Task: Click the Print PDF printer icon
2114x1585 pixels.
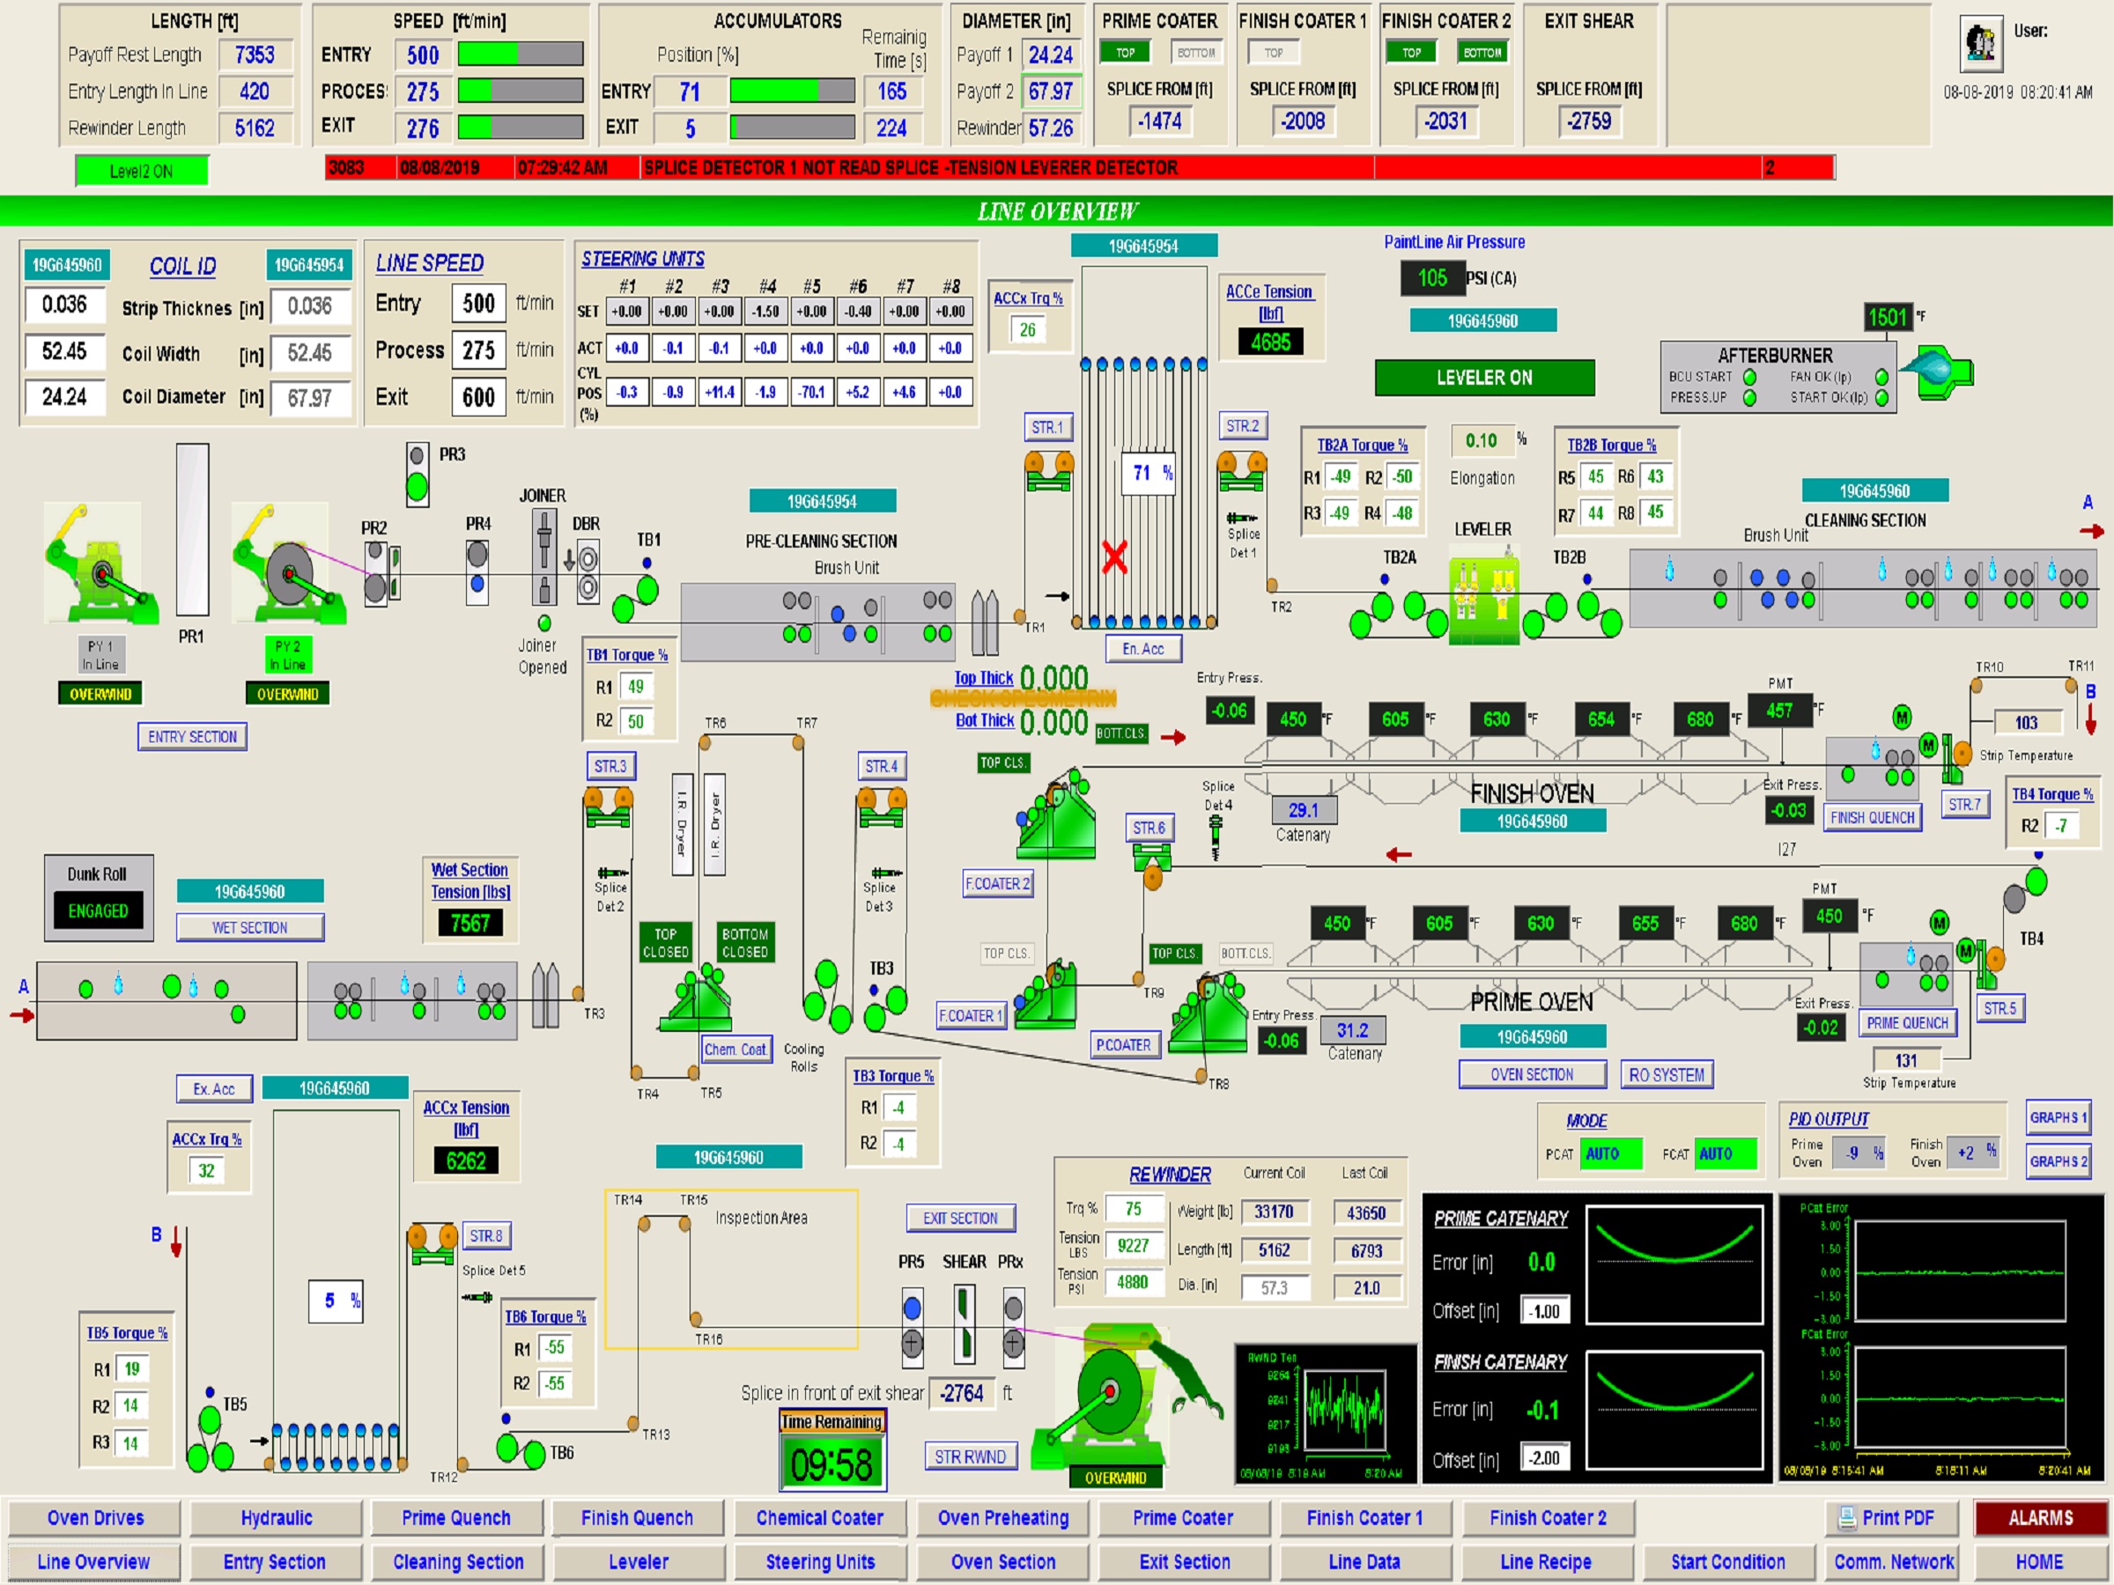Action: (x=1847, y=1518)
